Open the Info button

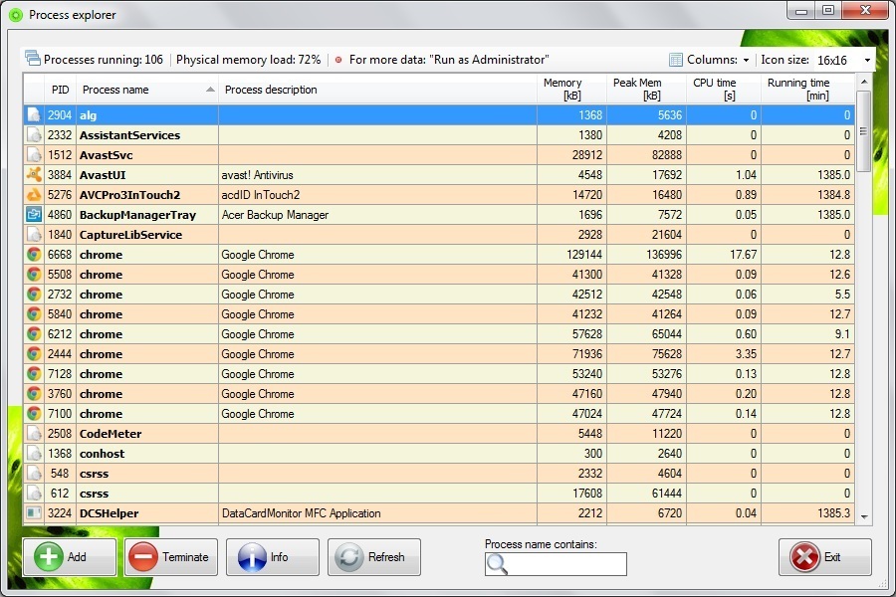pos(273,557)
